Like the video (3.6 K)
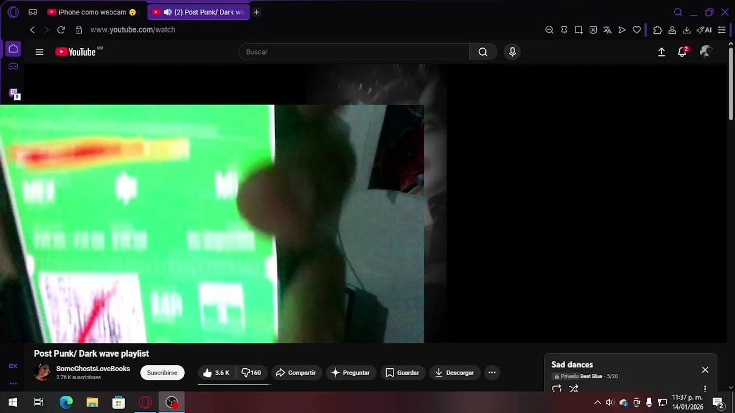The width and height of the screenshot is (735, 413). click(216, 373)
